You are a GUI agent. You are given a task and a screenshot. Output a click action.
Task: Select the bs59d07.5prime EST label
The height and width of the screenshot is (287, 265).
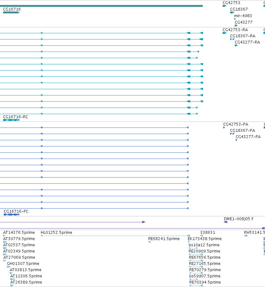point(205,276)
